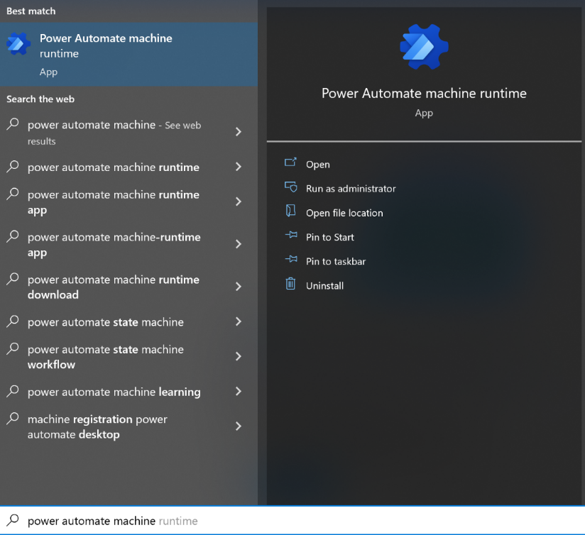
Task: Select Pin to Start
Action: (330, 237)
